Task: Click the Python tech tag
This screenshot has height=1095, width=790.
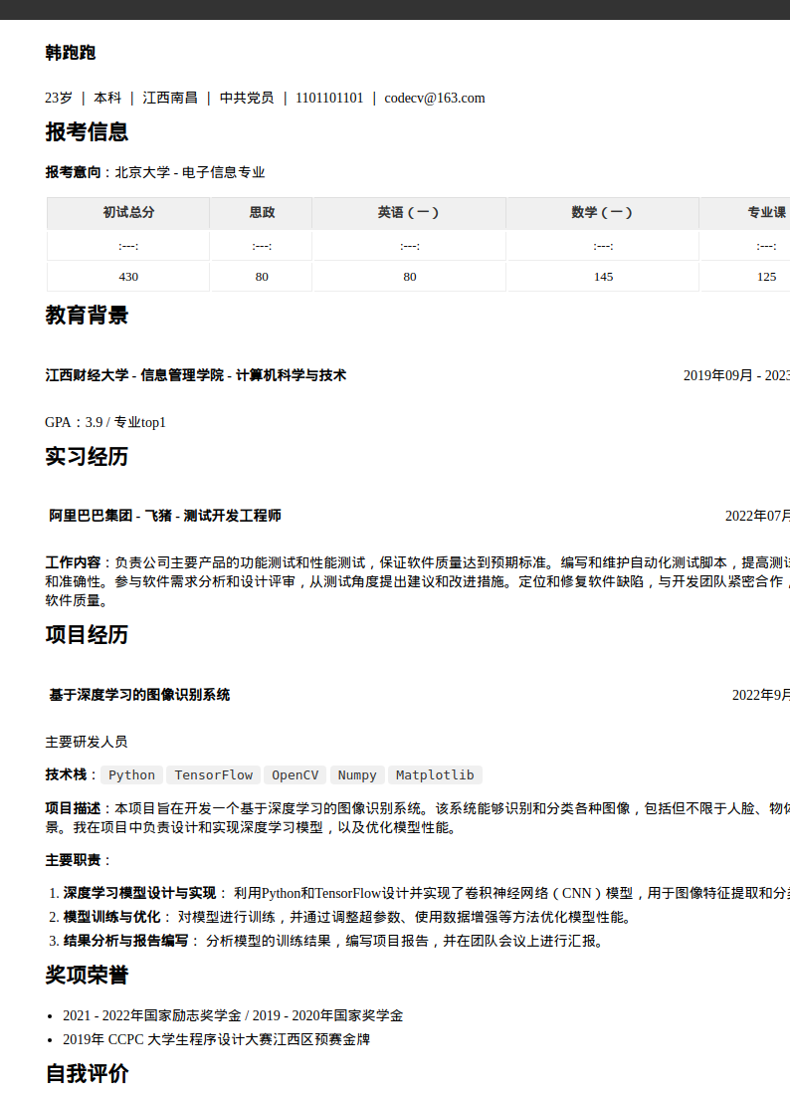Action: (x=132, y=775)
